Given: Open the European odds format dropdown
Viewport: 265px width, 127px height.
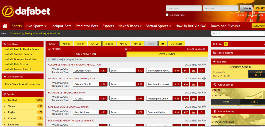Looking at the screenshot, I should click(258, 26).
